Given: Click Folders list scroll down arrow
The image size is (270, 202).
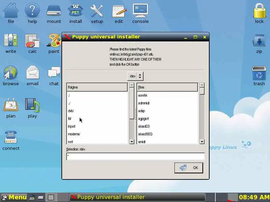Looking at the screenshot, I should [x=132, y=141].
